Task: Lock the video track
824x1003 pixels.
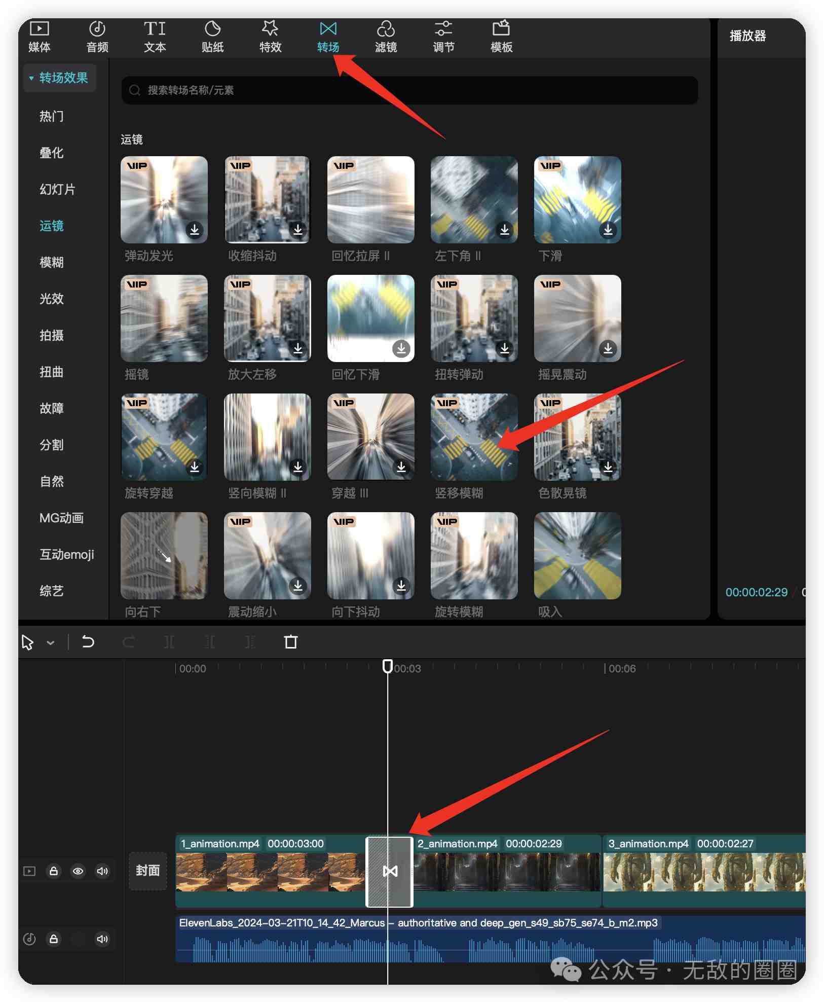Action: (x=54, y=871)
